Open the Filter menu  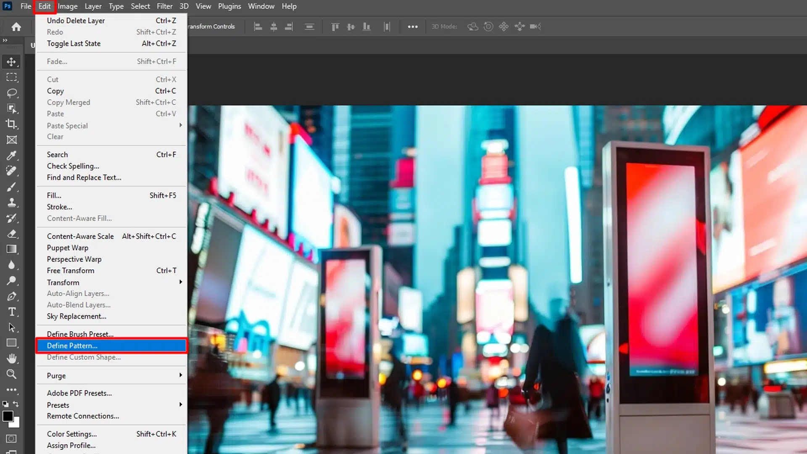point(165,6)
